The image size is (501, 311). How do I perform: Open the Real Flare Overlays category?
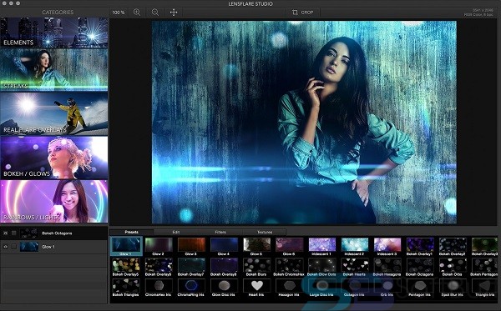54,113
